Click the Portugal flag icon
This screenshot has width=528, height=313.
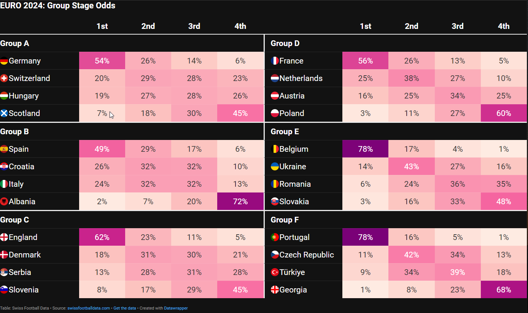(x=275, y=237)
